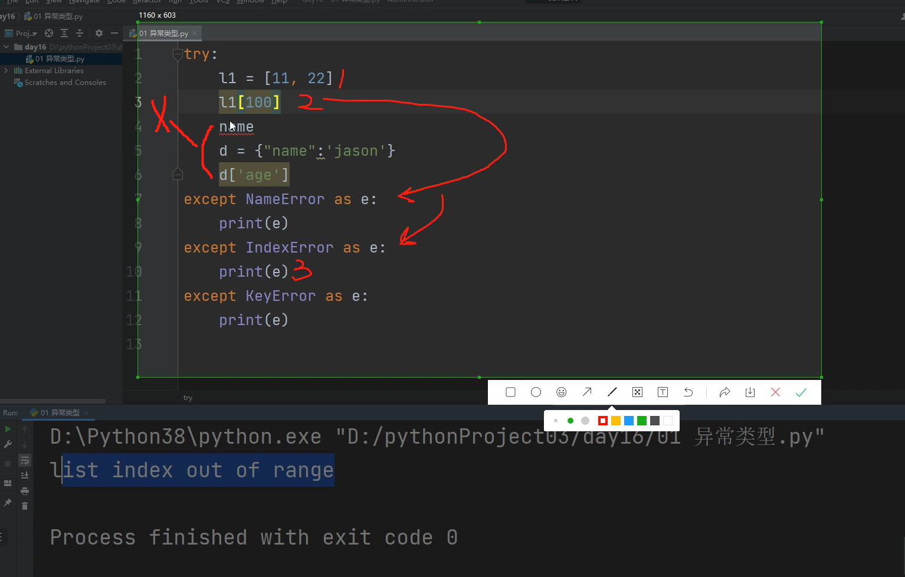This screenshot has height=577, width=905.
Task: Stop the running process
Action: [8, 464]
